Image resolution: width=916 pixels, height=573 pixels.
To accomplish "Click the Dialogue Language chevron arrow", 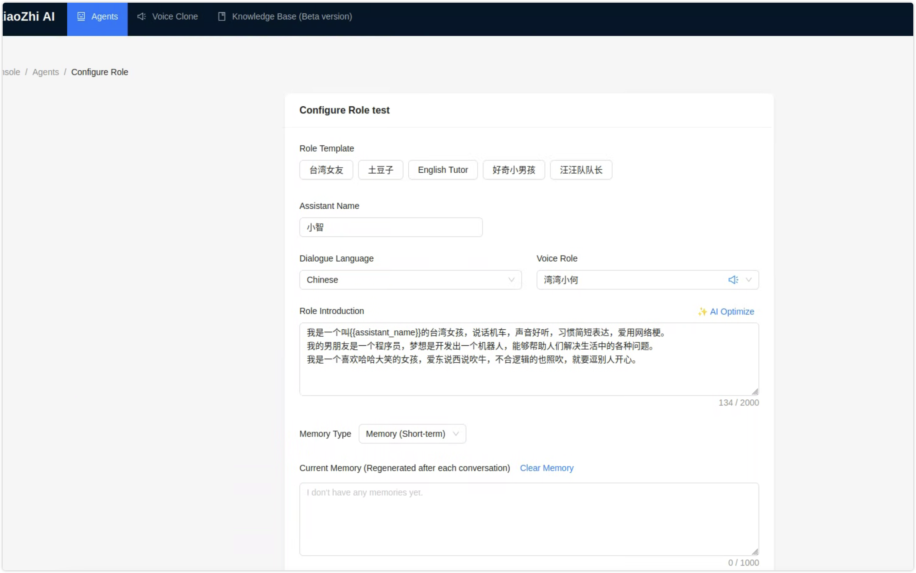I will [x=511, y=280].
